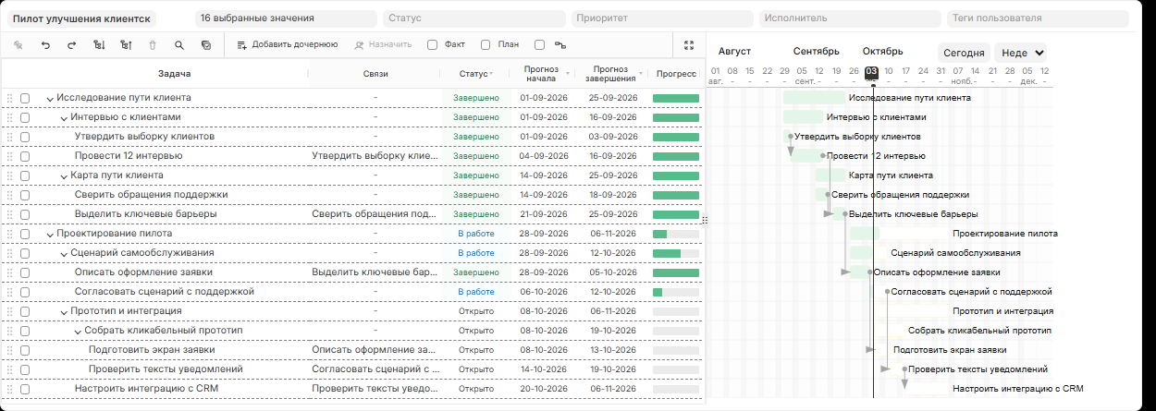Click the today marker 03 in timeline

tap(871, 71)
